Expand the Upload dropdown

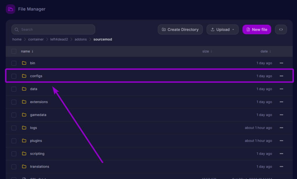point(222,29)
